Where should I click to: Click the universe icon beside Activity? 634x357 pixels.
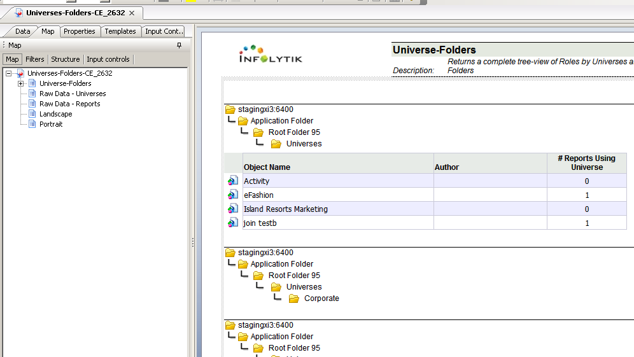pyautogui.click(x=233, y=181)
